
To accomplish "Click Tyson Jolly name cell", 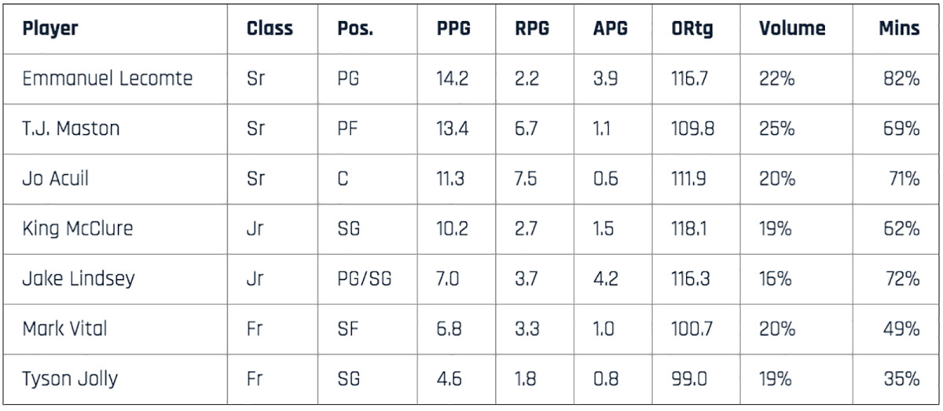I will [x=70, y=379].
